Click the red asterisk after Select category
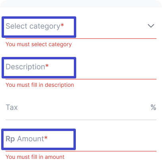Viewport: 162px width, 166px height. pos(62,25)
